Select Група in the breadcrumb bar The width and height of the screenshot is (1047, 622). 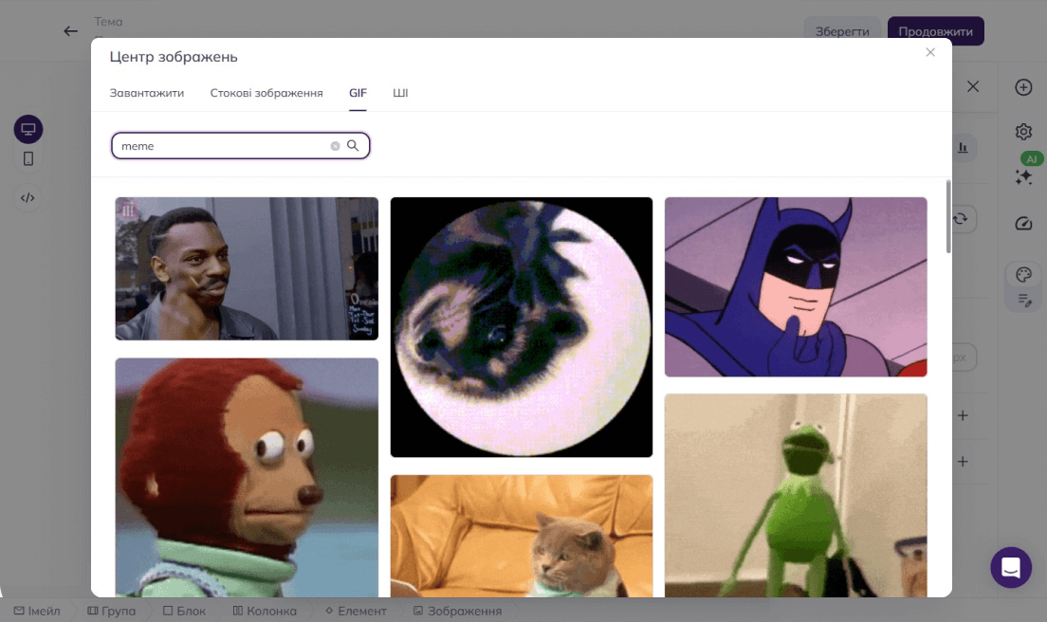click(x=112, y=611)
